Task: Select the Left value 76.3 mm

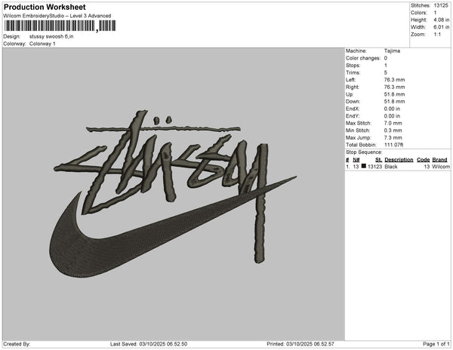Action: (x=394, y=80)
